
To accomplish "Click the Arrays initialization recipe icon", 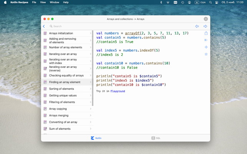I will click(45, 33).
